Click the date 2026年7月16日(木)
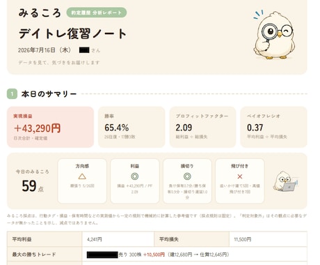Viewport: 320px width, 265px height. click(45, 50)
